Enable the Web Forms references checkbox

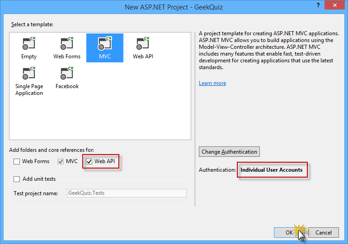[17, 161]
